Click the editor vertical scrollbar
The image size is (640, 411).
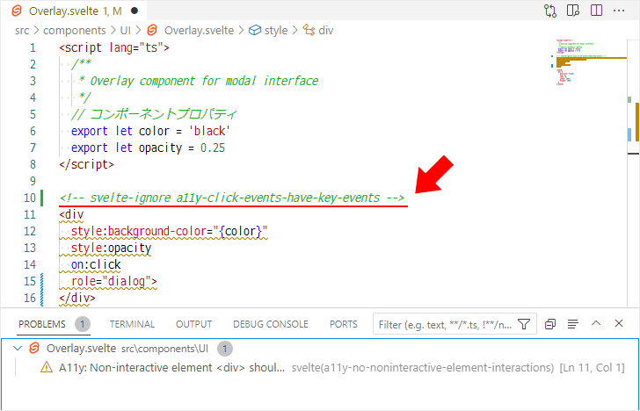634,173
